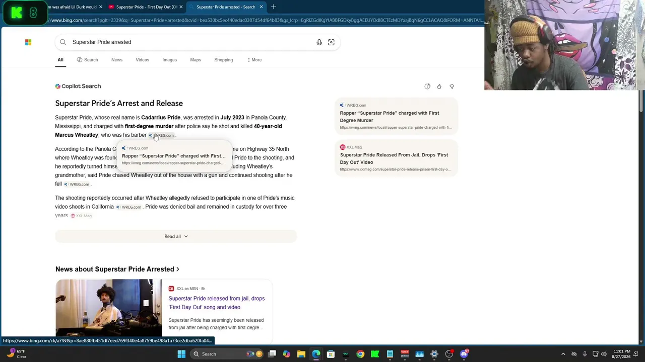
Task: Click the network icon in system tray
Action: (595, 354)
